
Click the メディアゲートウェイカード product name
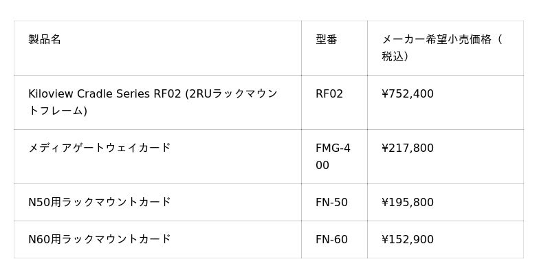point(100,148)
